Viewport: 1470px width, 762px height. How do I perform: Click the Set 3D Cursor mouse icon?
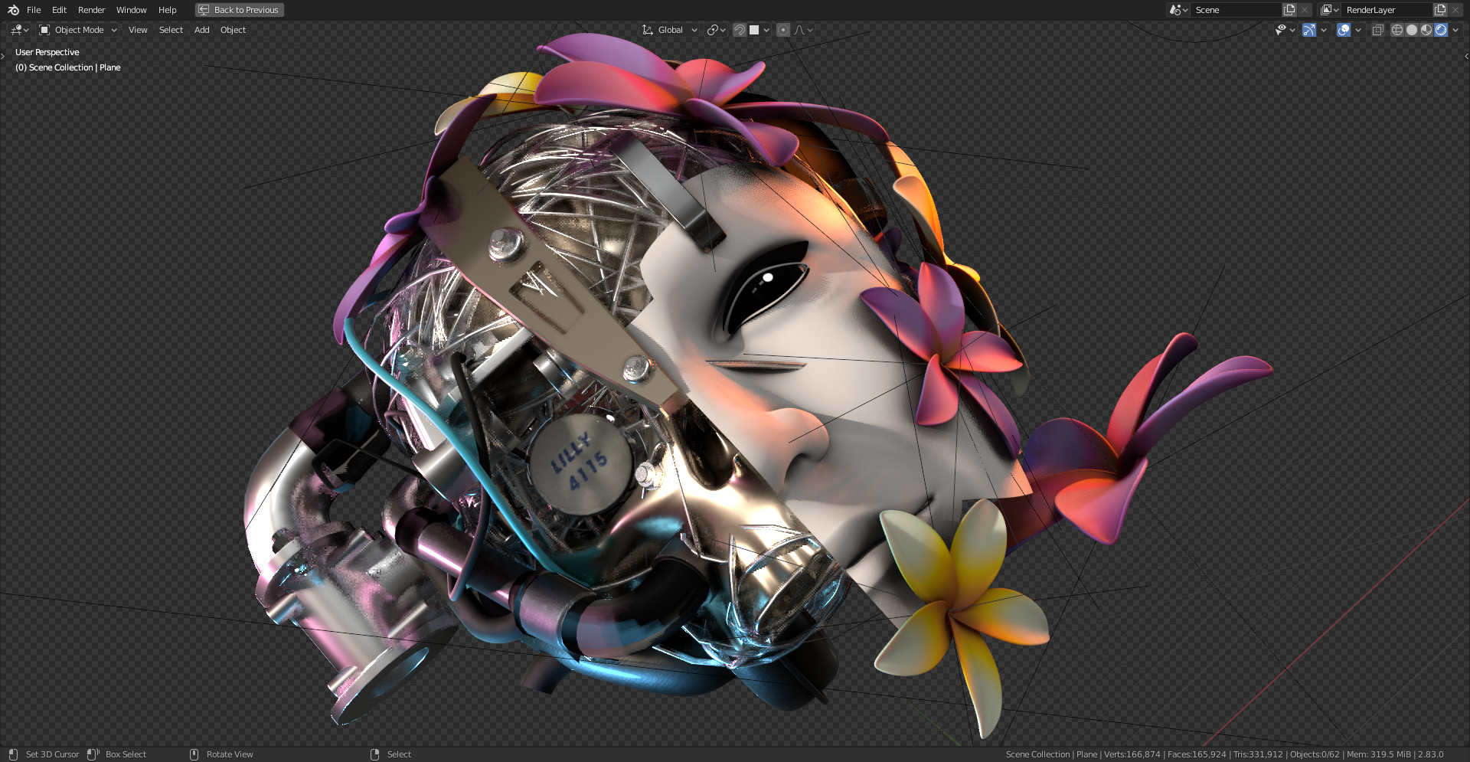pos(13,754)
